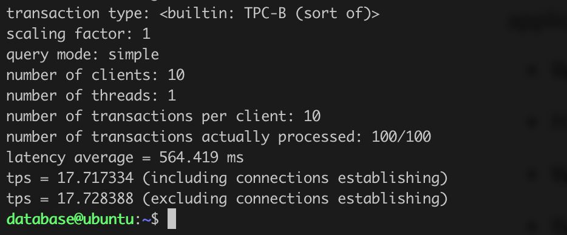Click the '100/100' processed count

click(401, 137)
